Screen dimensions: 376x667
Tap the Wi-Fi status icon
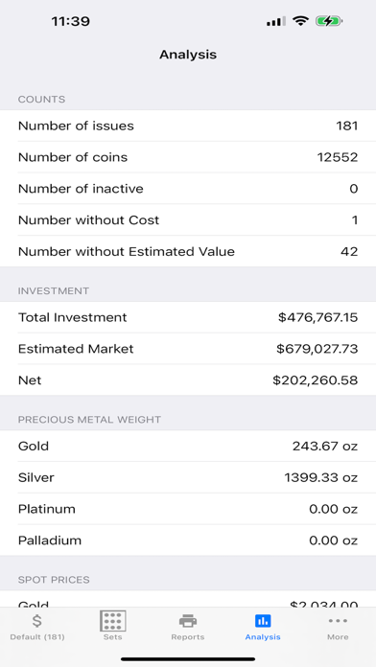(300, 21)
